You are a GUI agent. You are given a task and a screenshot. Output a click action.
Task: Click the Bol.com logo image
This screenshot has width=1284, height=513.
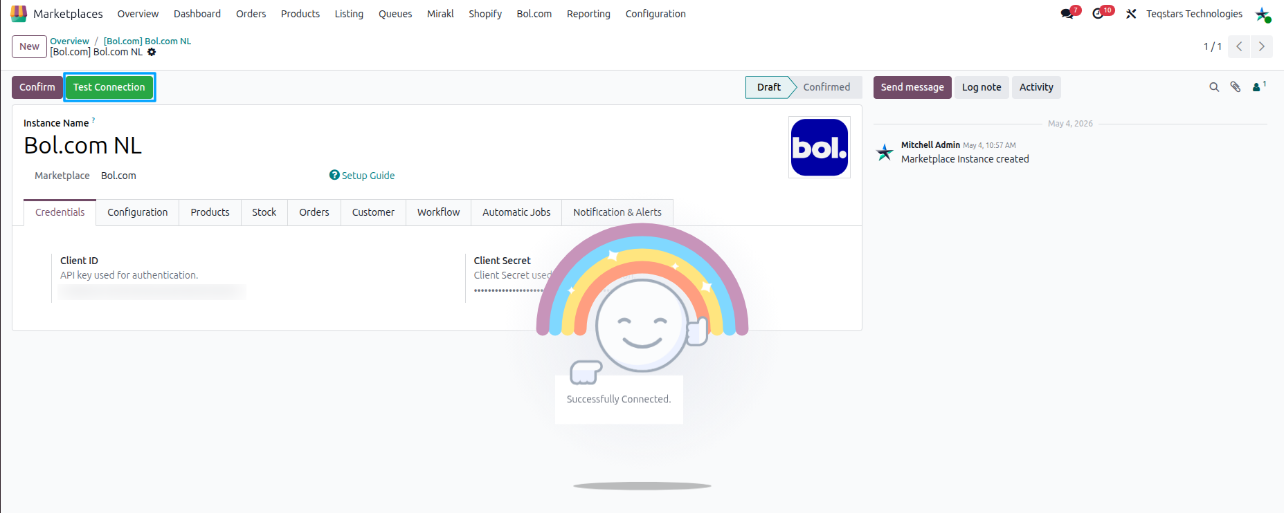pyautogui.click(x=820, y=147)
